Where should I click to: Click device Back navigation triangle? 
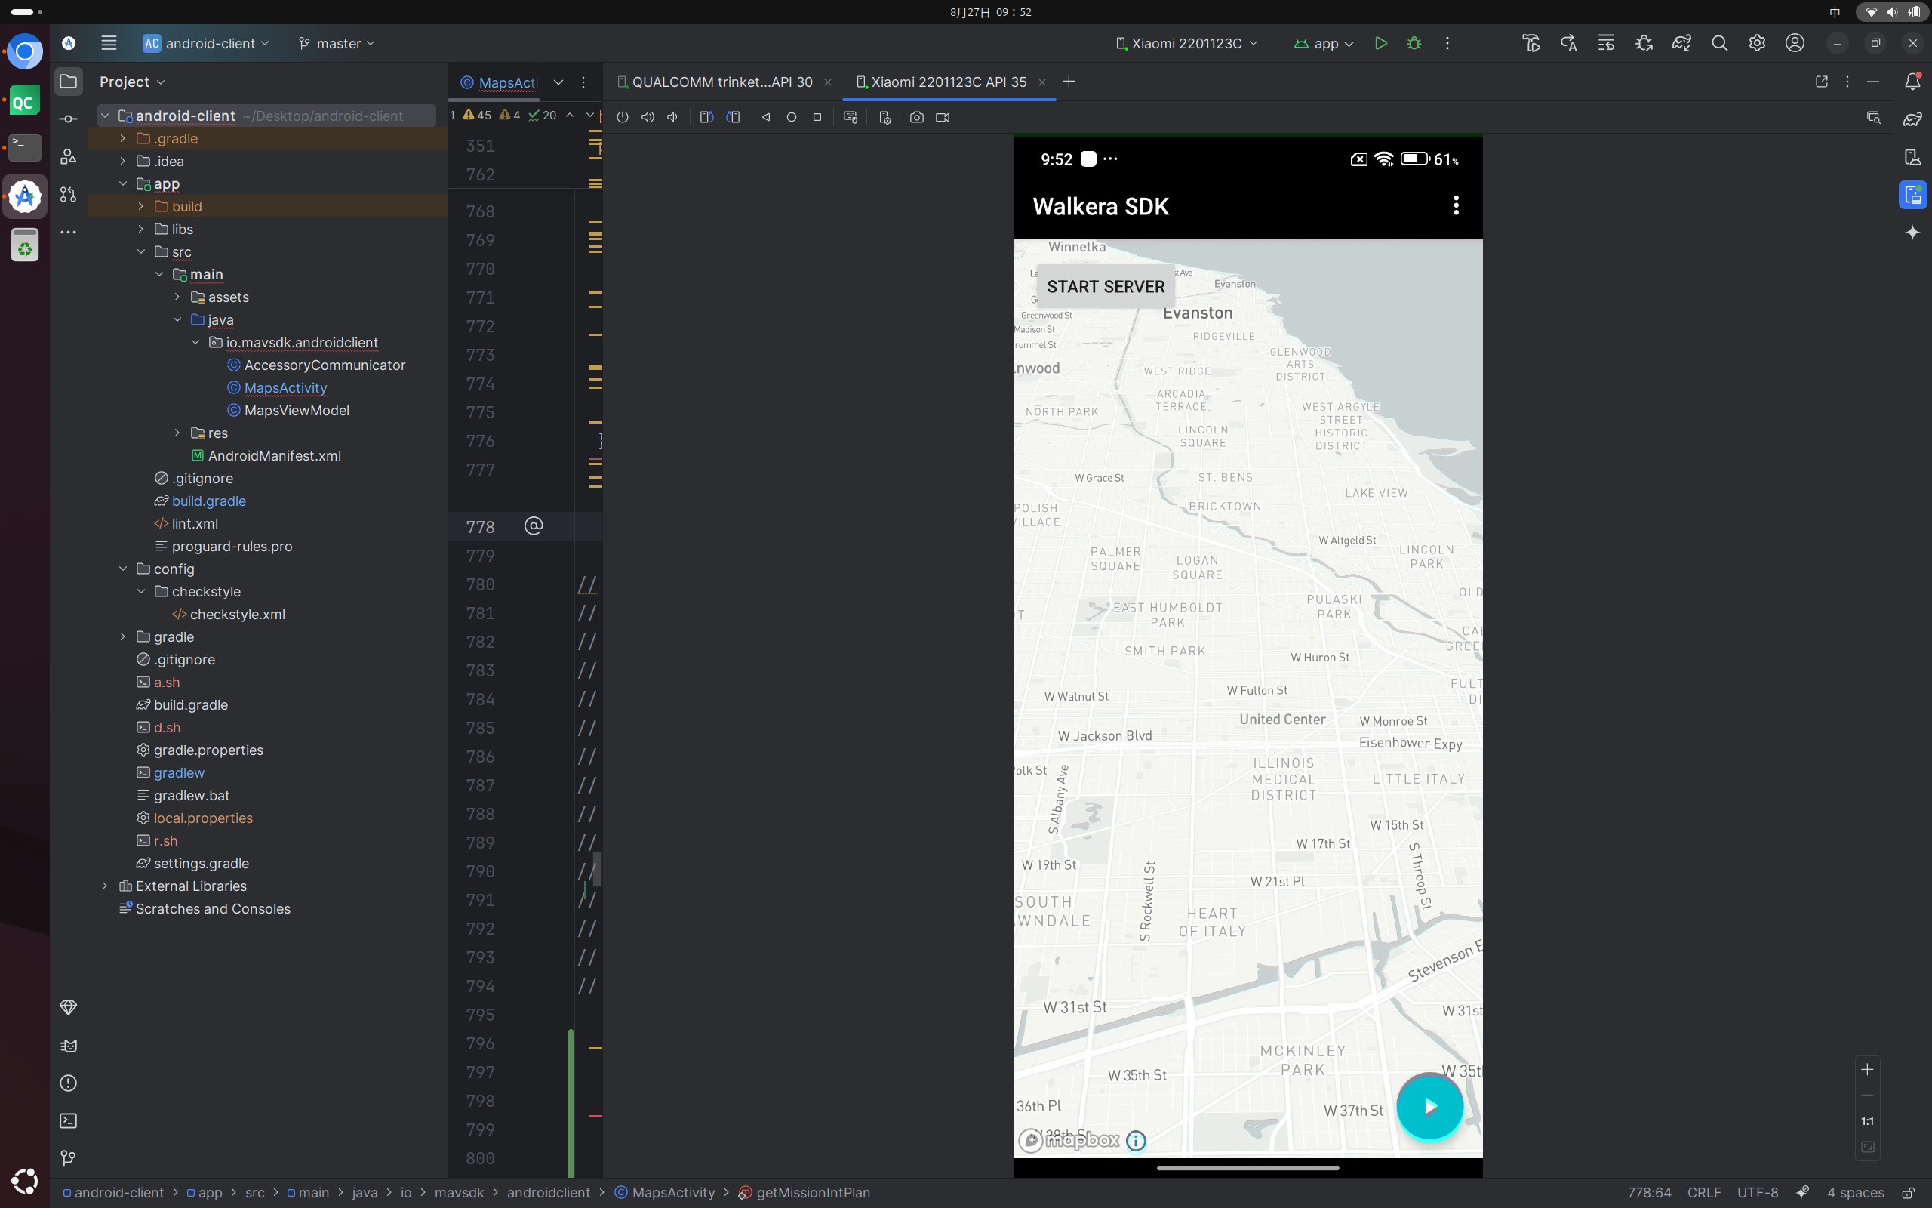pyautogui.click(x=765, y=118)
